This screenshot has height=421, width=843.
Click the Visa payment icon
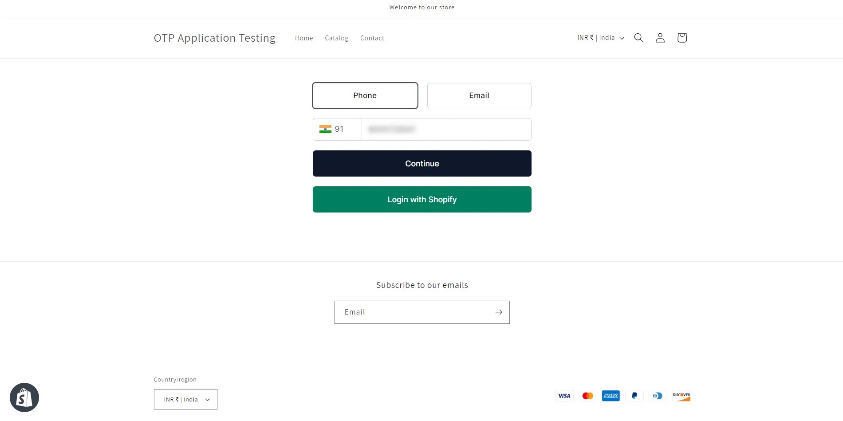click(564, 396)
